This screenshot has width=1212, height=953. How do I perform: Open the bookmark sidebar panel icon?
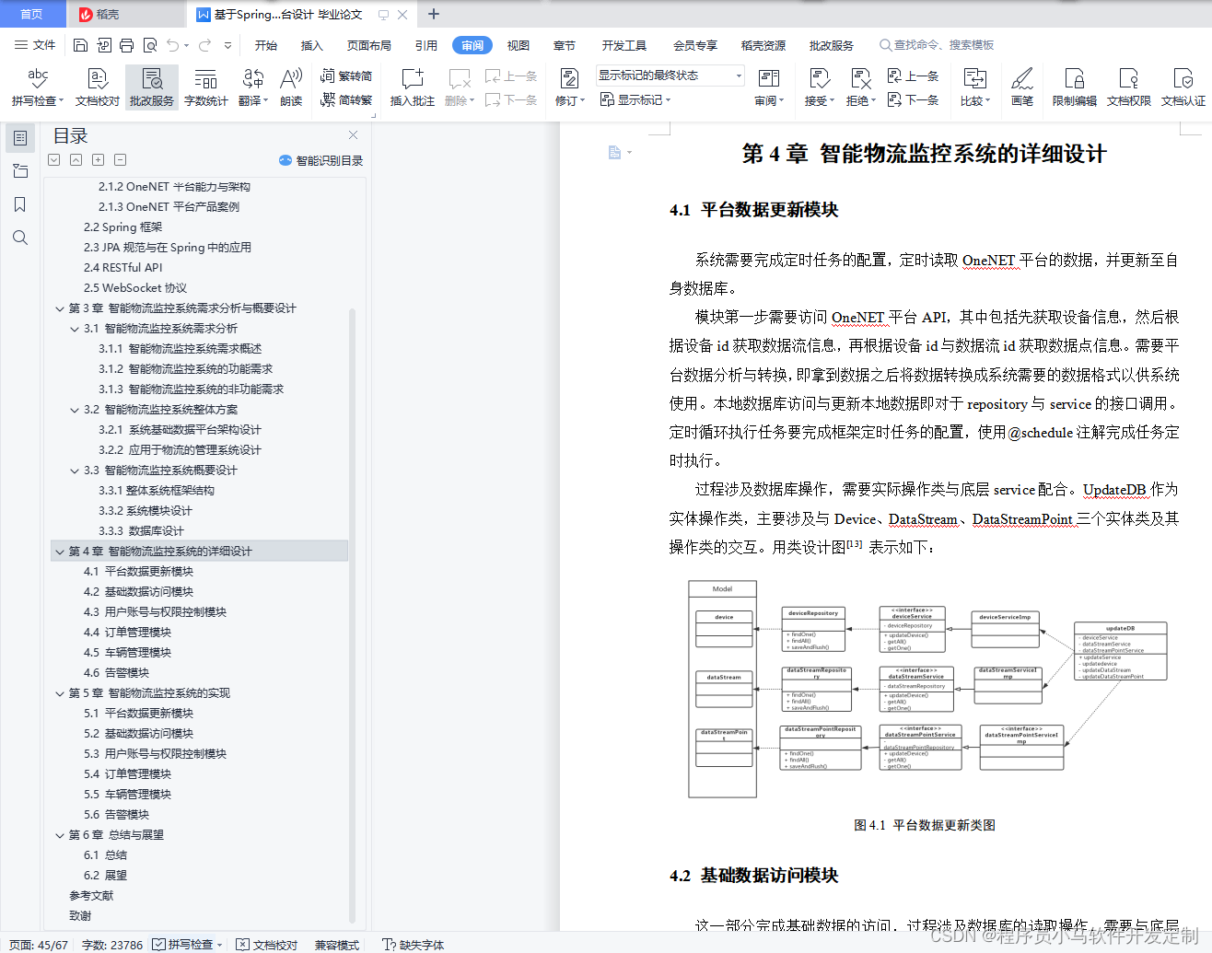[x=19, y=204]
